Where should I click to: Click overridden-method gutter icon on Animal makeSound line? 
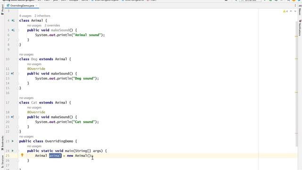coord(13,30)
